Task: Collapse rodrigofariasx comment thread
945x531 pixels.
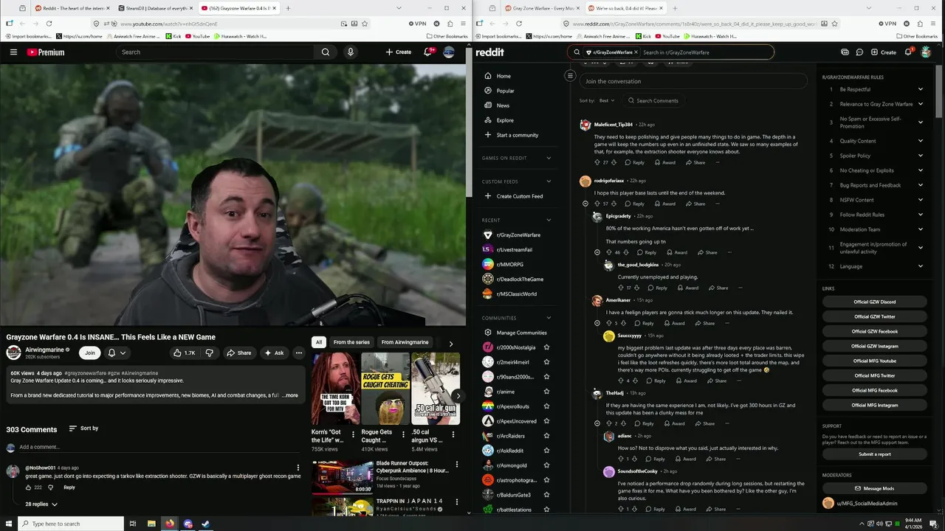Action: (585, 204)
